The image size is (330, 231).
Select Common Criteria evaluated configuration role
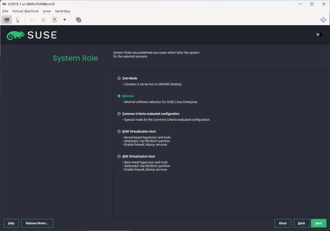[x=119, y=114]
